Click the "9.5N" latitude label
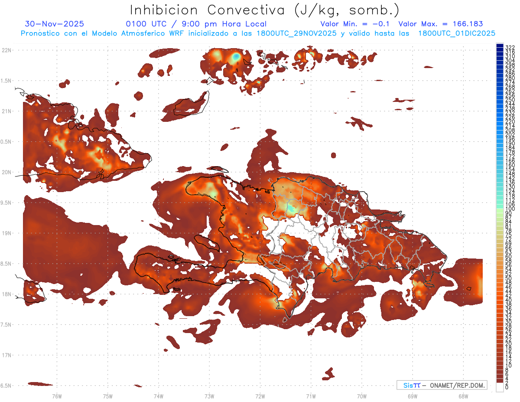520x402 pixels. tap(6, 203)
